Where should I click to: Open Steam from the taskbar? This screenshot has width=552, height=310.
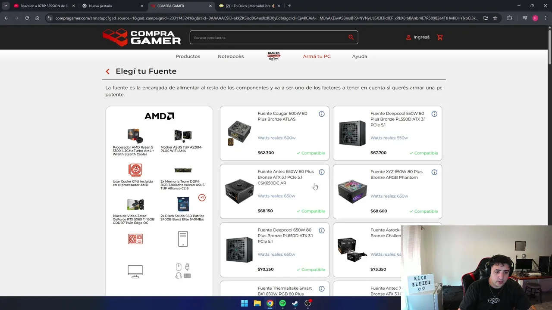(295, 303)
